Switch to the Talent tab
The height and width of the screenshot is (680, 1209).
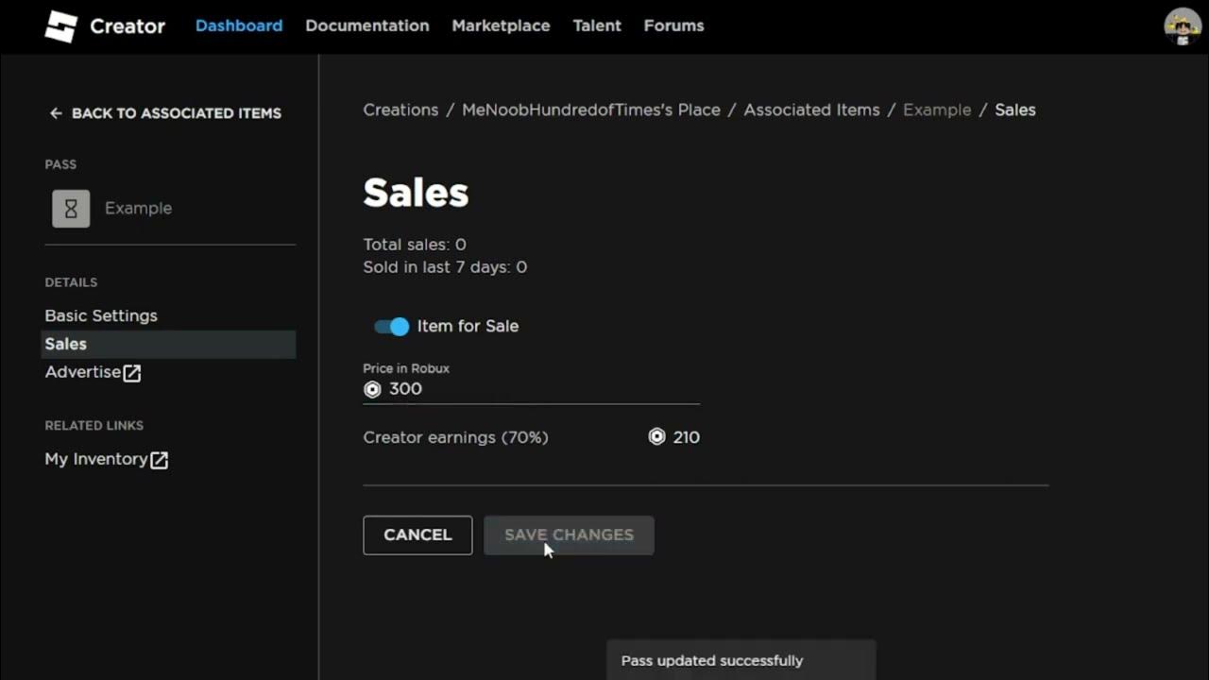(x=597, y=25)
